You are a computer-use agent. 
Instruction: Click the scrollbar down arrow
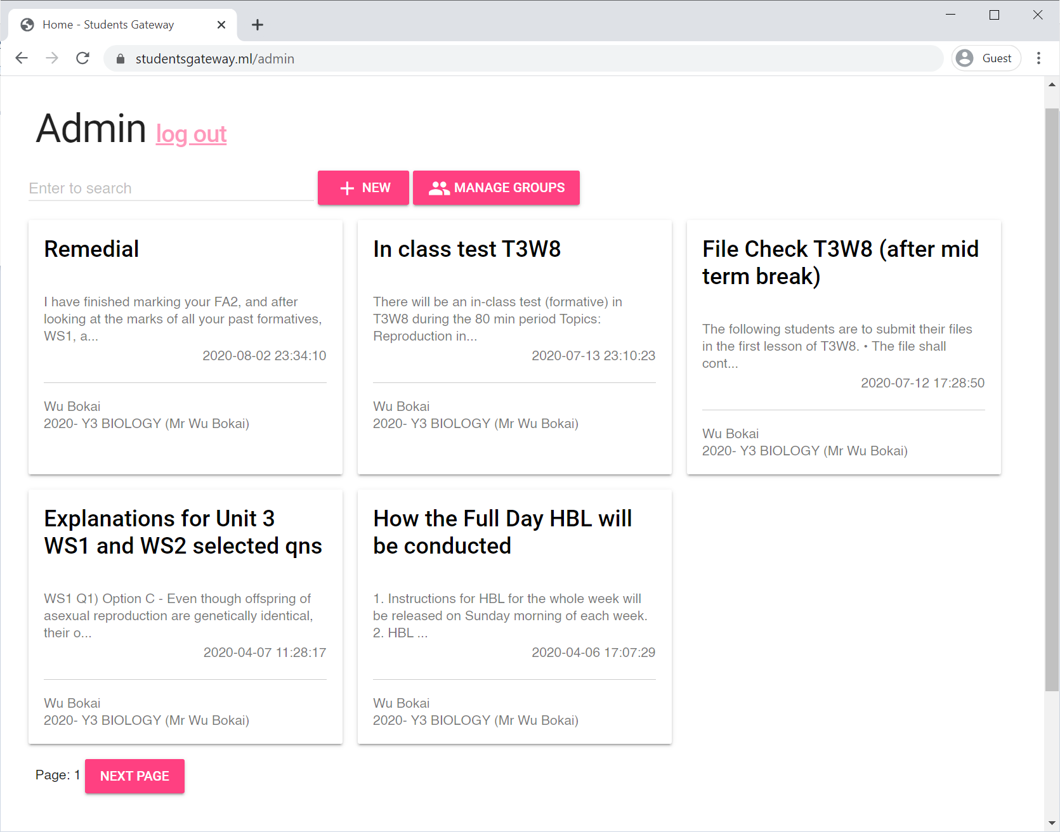1052,823
